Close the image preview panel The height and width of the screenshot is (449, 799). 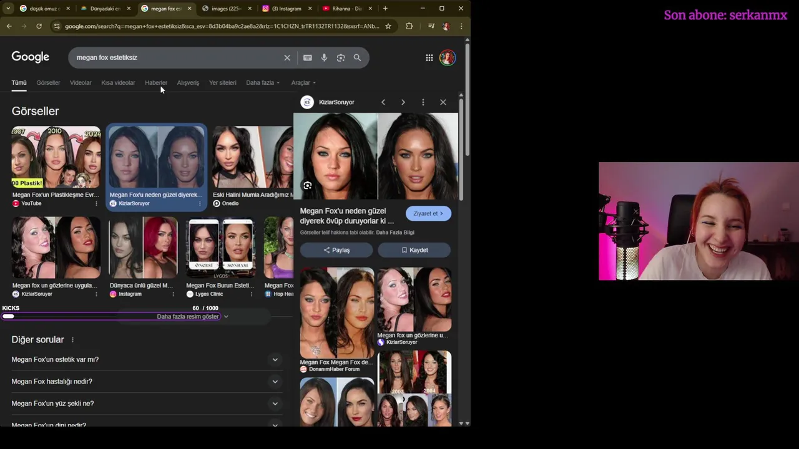[x=443, y=102]
